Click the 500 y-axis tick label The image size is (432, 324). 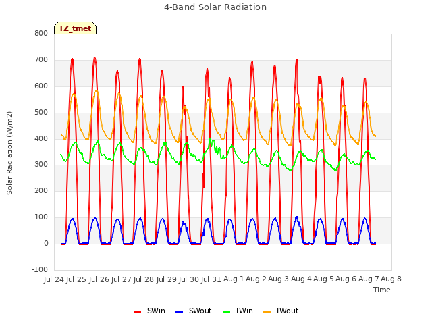(x=41, y=113)
